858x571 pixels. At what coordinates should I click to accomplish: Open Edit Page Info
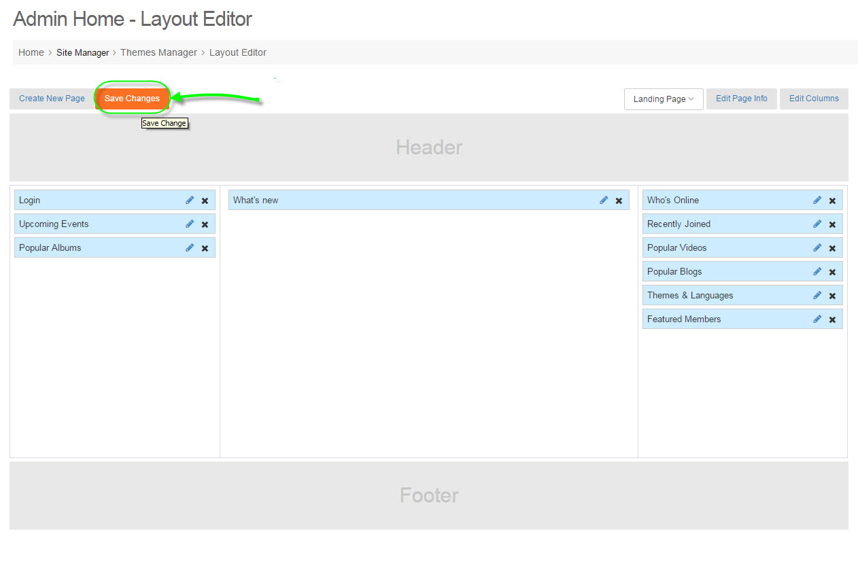point(741,99)
